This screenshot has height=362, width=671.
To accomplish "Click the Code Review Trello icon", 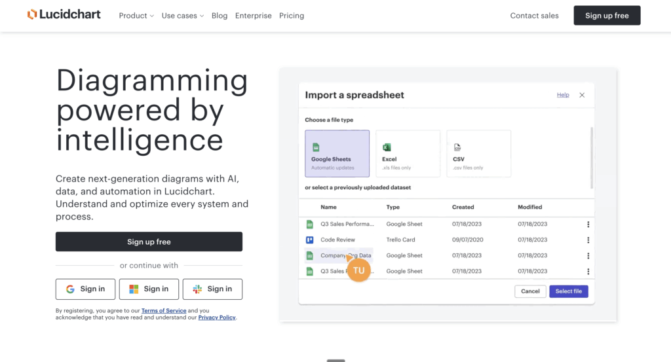I will tap(309, 240).
